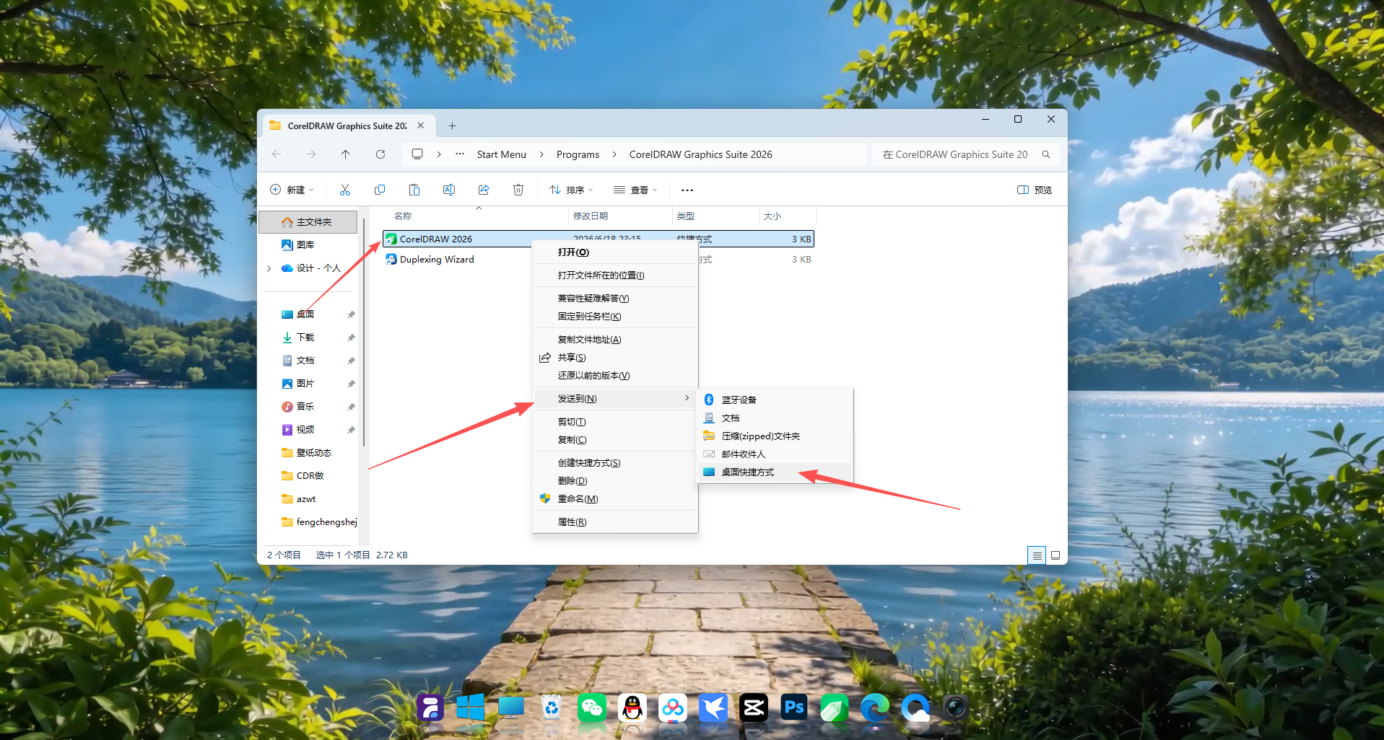Click the Start Menu breadcrumb
Screen dimensions: 1384x740
pos(502,154)
